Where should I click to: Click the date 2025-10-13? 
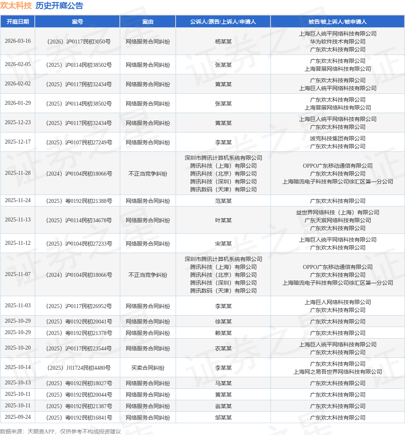18,382
